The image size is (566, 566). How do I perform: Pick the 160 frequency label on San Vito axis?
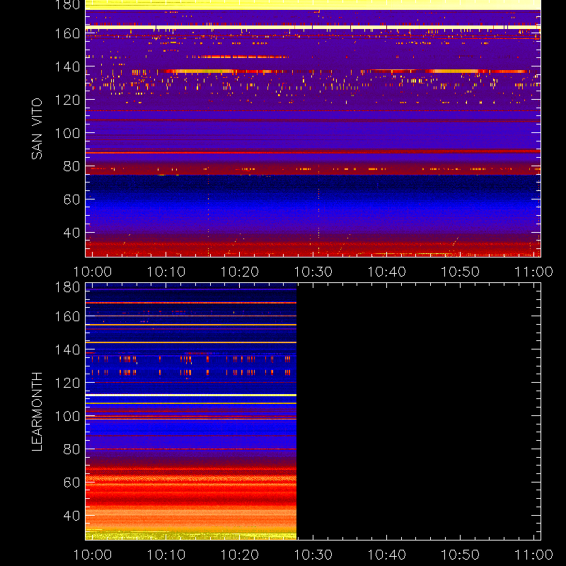[x=67, y=33]
